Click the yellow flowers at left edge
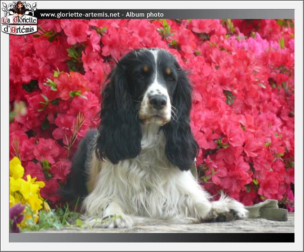 click(x=24, y=188)
